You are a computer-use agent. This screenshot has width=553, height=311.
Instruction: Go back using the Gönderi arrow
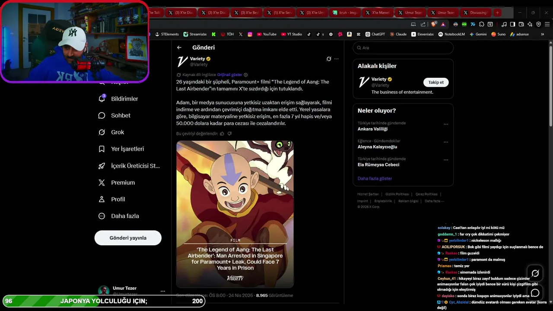[179, 48]
